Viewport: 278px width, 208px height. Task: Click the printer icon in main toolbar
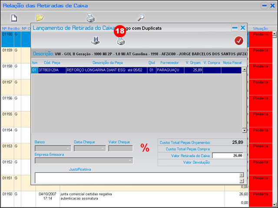(x=90, y=18)
